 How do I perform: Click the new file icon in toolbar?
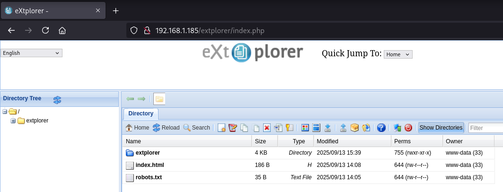pyautogui.click(x=221, y=128)
